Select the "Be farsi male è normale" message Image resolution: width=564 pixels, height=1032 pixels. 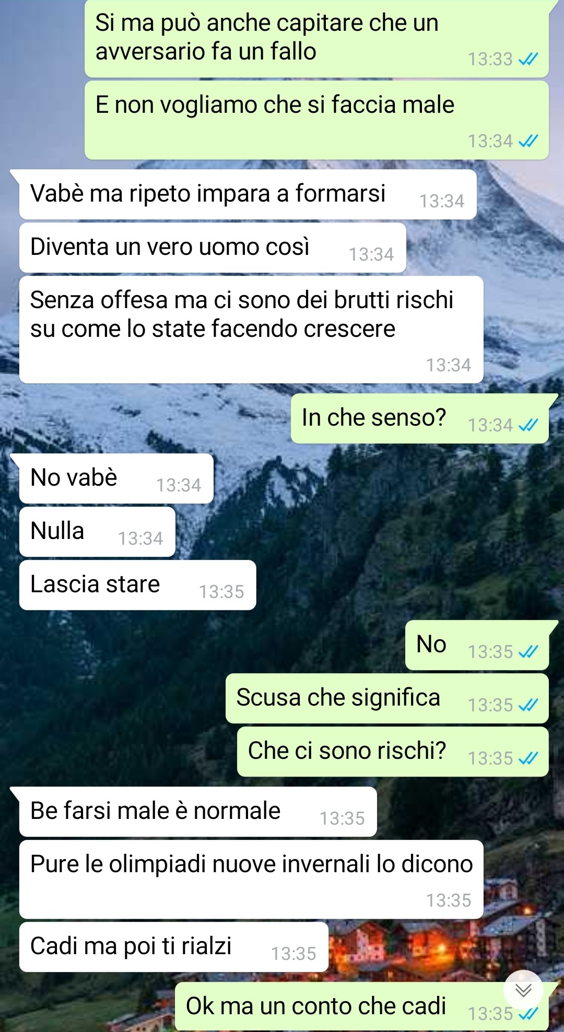(x=198, y=812)
